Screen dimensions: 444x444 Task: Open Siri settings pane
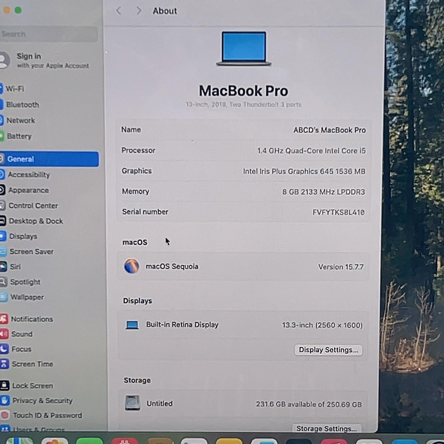[15, 267]
